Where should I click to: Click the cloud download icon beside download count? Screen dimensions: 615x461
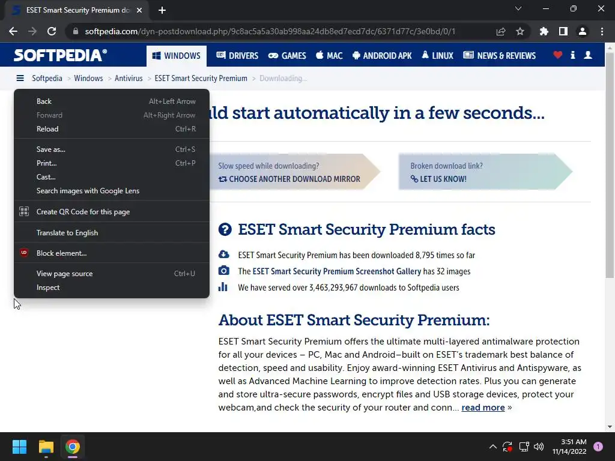click(223, 255)
